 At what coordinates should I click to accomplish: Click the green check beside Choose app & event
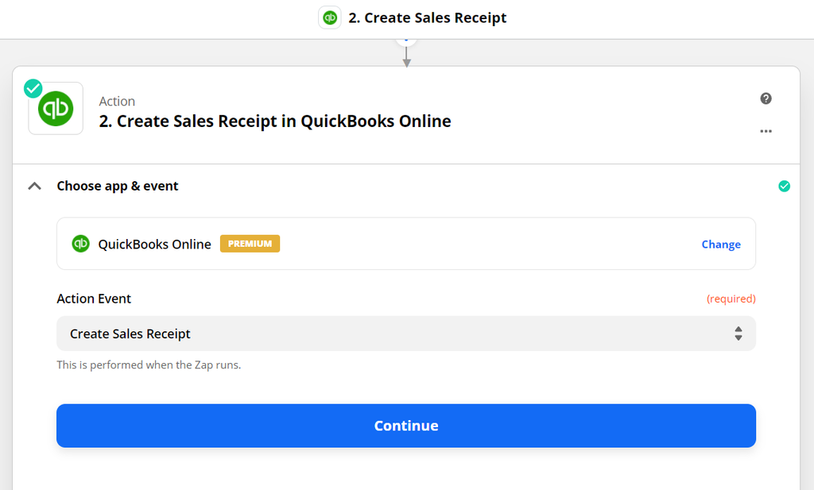tap(784, 185)
